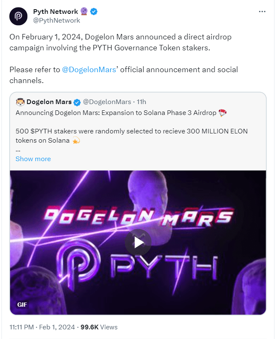Click the blue verified checkmark beside Dogelon Mars
275x339 pixels.
76,102
